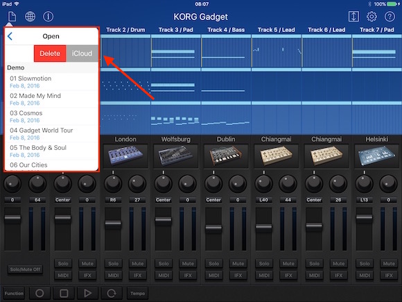
Task: Open MIDI settings for London track
Action: click(113, 276)
